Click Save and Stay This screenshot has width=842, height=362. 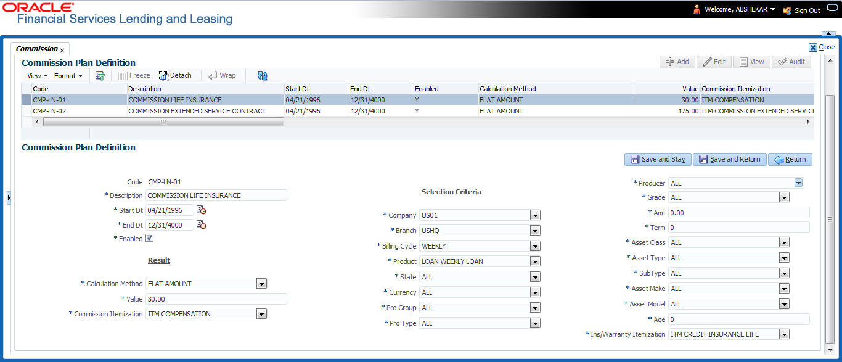pos(658,159)
